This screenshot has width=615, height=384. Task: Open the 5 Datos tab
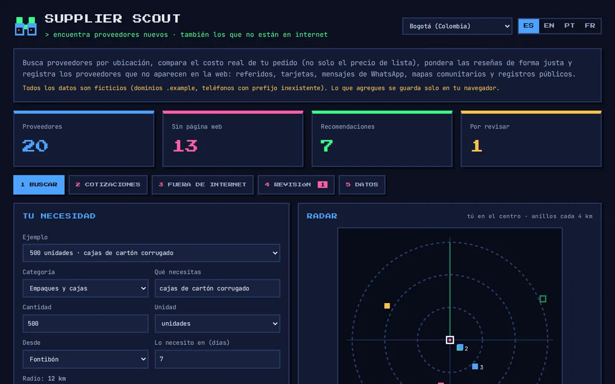click(362, 185)
